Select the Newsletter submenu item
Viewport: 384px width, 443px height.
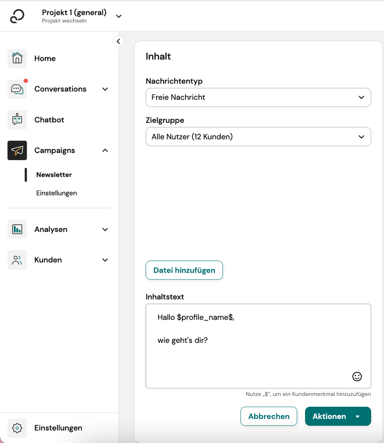click(54, 175)
